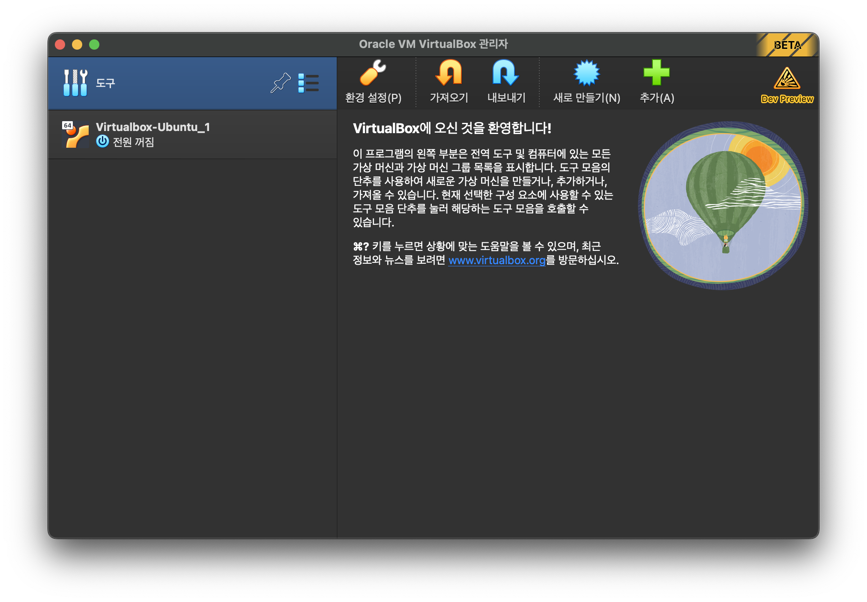Screen dimensions: 867x602
Task: Click the 전원 꺼짐 status text
Action: tap(133, 142)
